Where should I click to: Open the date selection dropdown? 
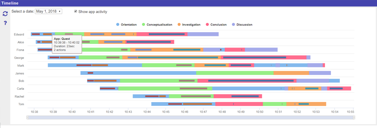48,11
